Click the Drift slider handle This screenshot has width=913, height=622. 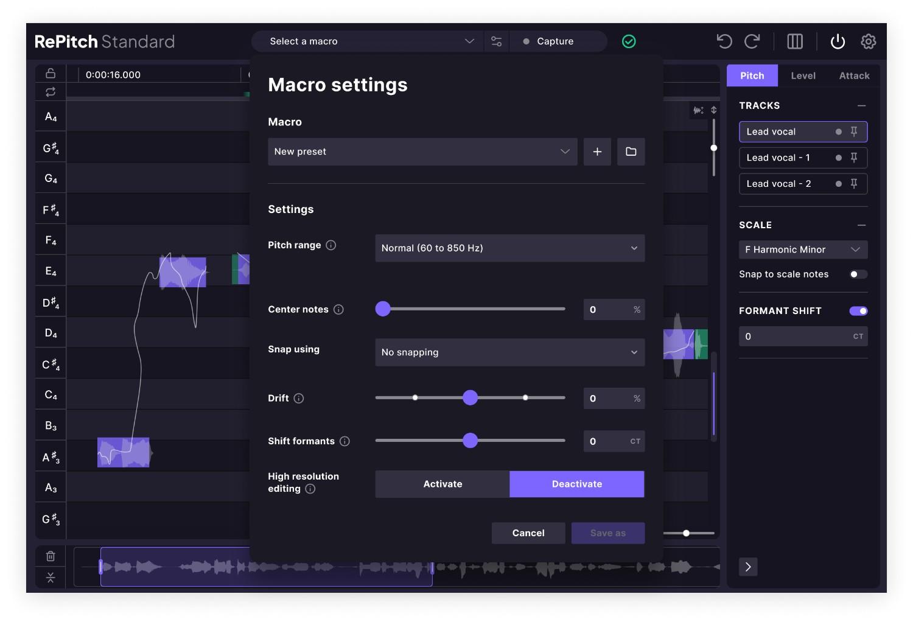point(470,397)
